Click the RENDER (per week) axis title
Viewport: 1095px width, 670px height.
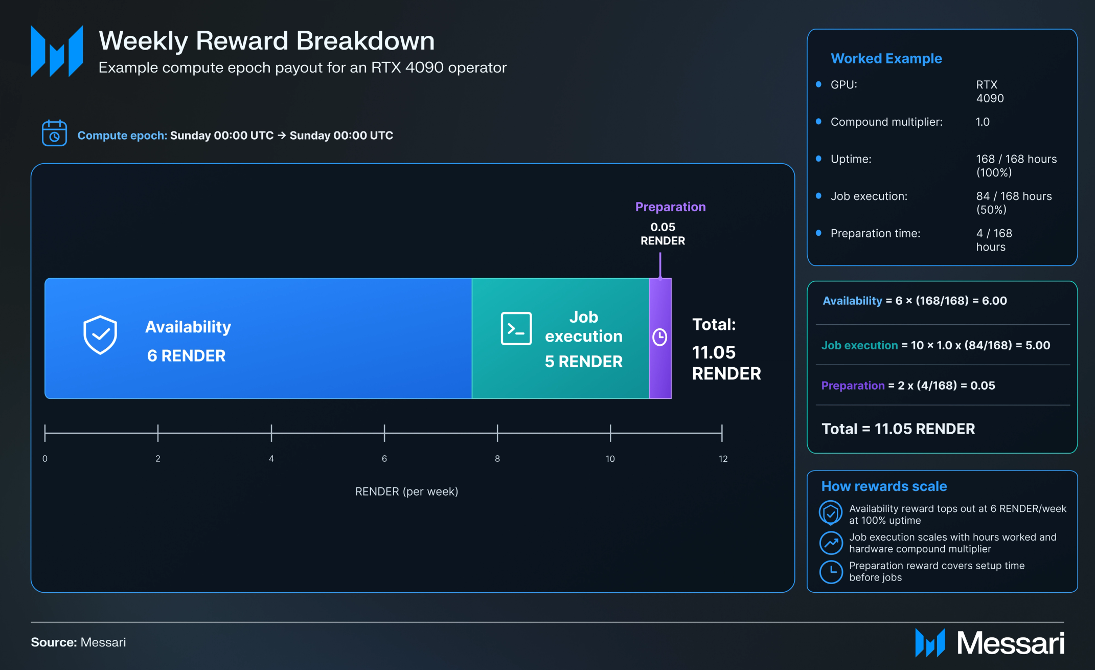pos(406,492)
